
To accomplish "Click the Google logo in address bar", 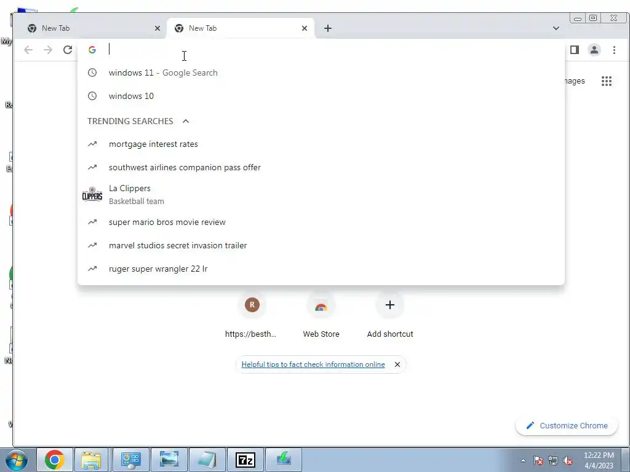I will [x=92, y=50].
